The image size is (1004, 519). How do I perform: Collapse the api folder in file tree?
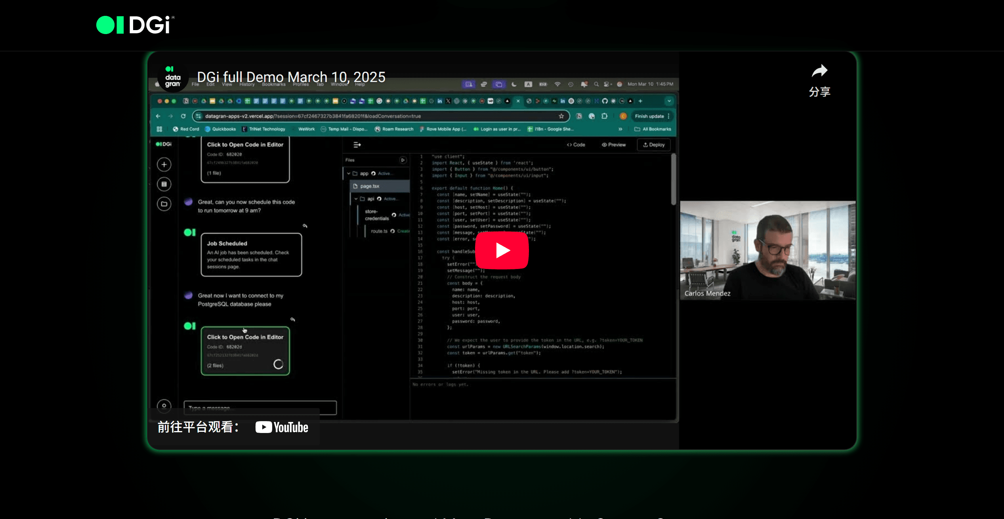pos(356,199)
